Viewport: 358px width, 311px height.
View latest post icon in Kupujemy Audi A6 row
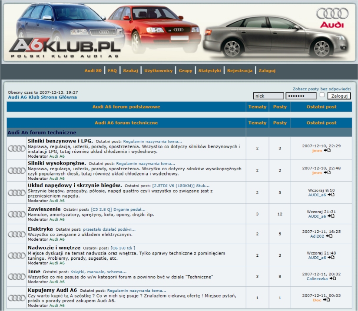[326, 300]
